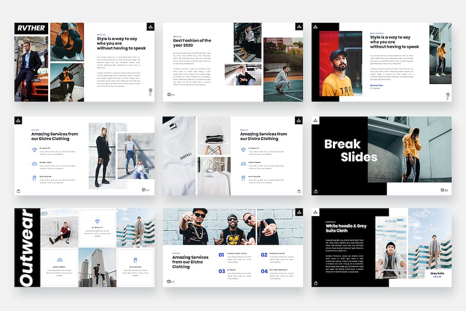
Task: Click the hanger logo on the first slide
Action: tap(150, 26)
